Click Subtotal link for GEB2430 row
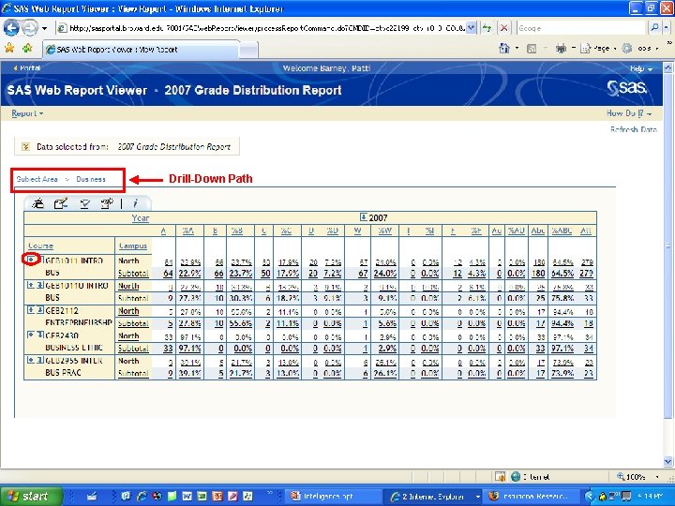The width and height of the screenshot is (675, 506). (133, 348)
